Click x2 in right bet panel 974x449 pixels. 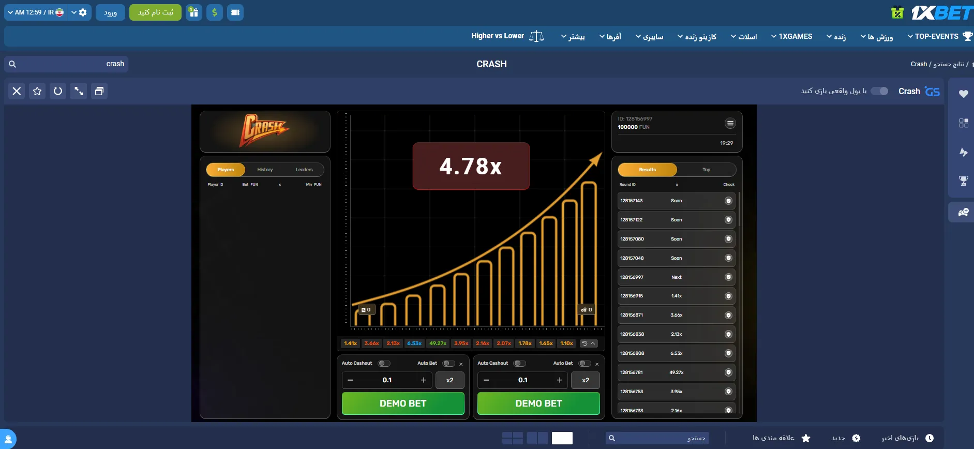click(x=586, y=380)
